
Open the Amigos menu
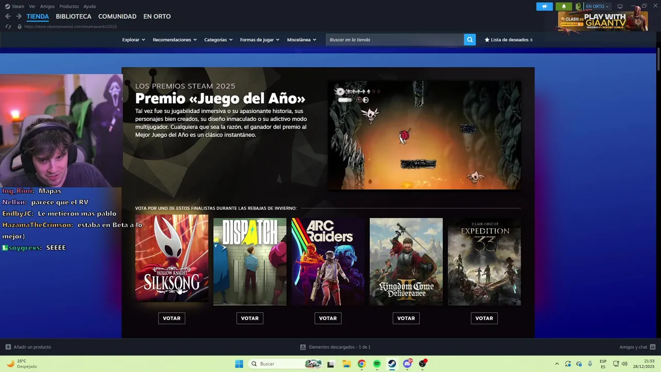coord(48,6)
